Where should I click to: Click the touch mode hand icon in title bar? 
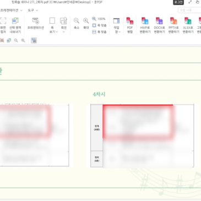(198, 2)
